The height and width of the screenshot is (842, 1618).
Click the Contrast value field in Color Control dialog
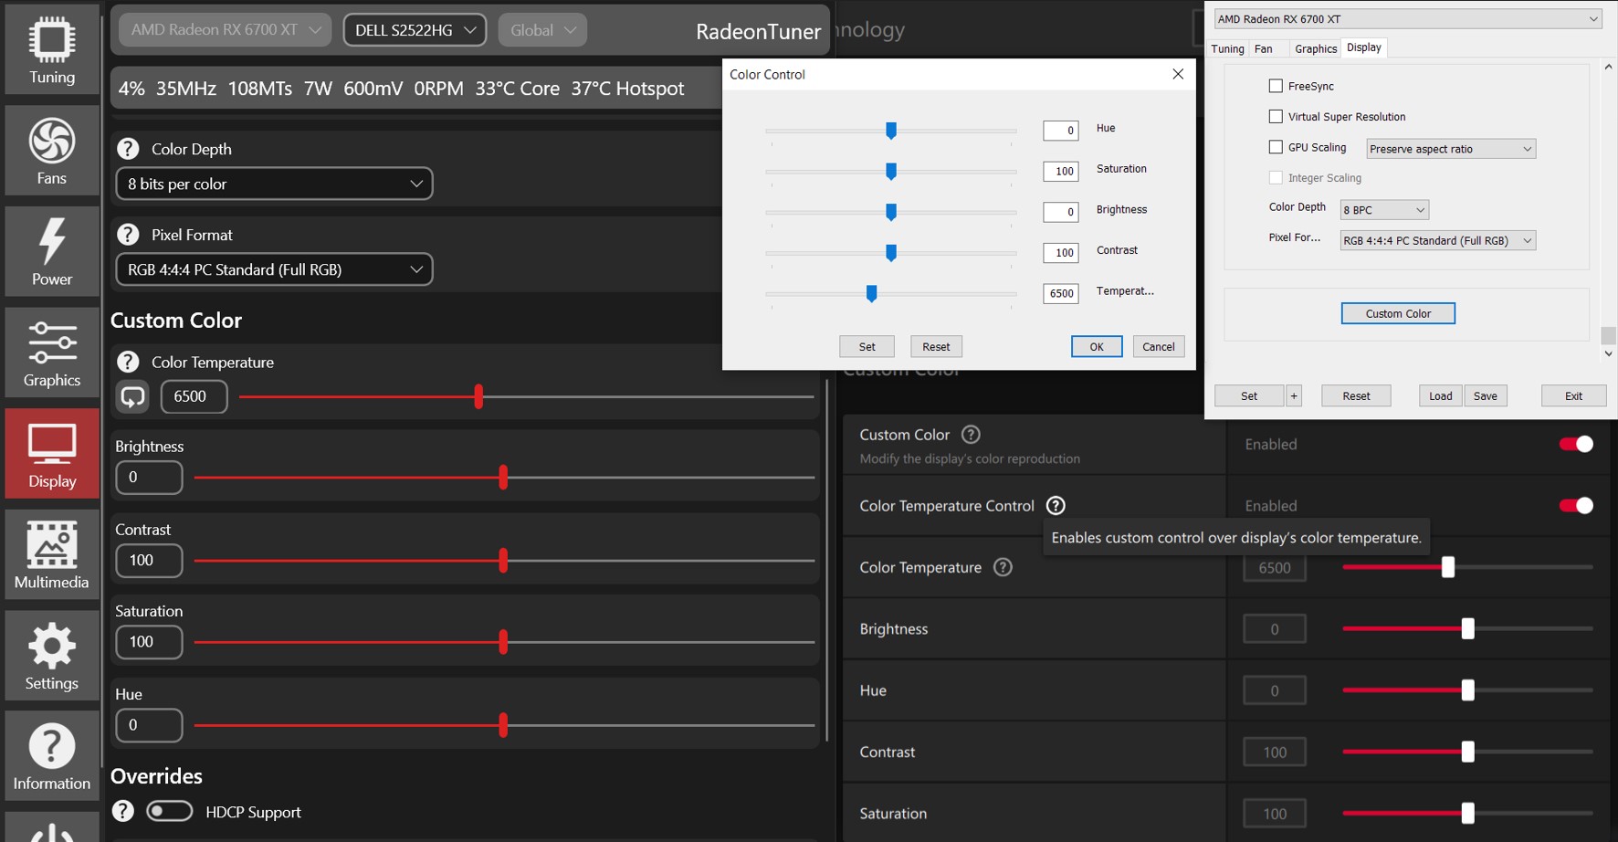click(x=1061, y=252)
